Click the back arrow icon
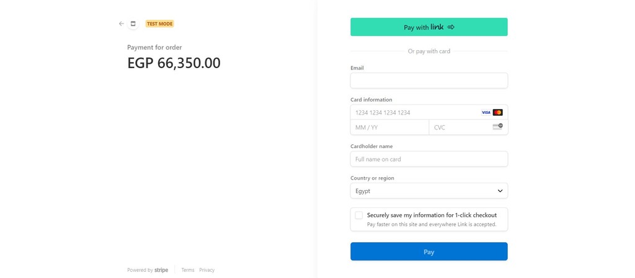 [122, 24]
